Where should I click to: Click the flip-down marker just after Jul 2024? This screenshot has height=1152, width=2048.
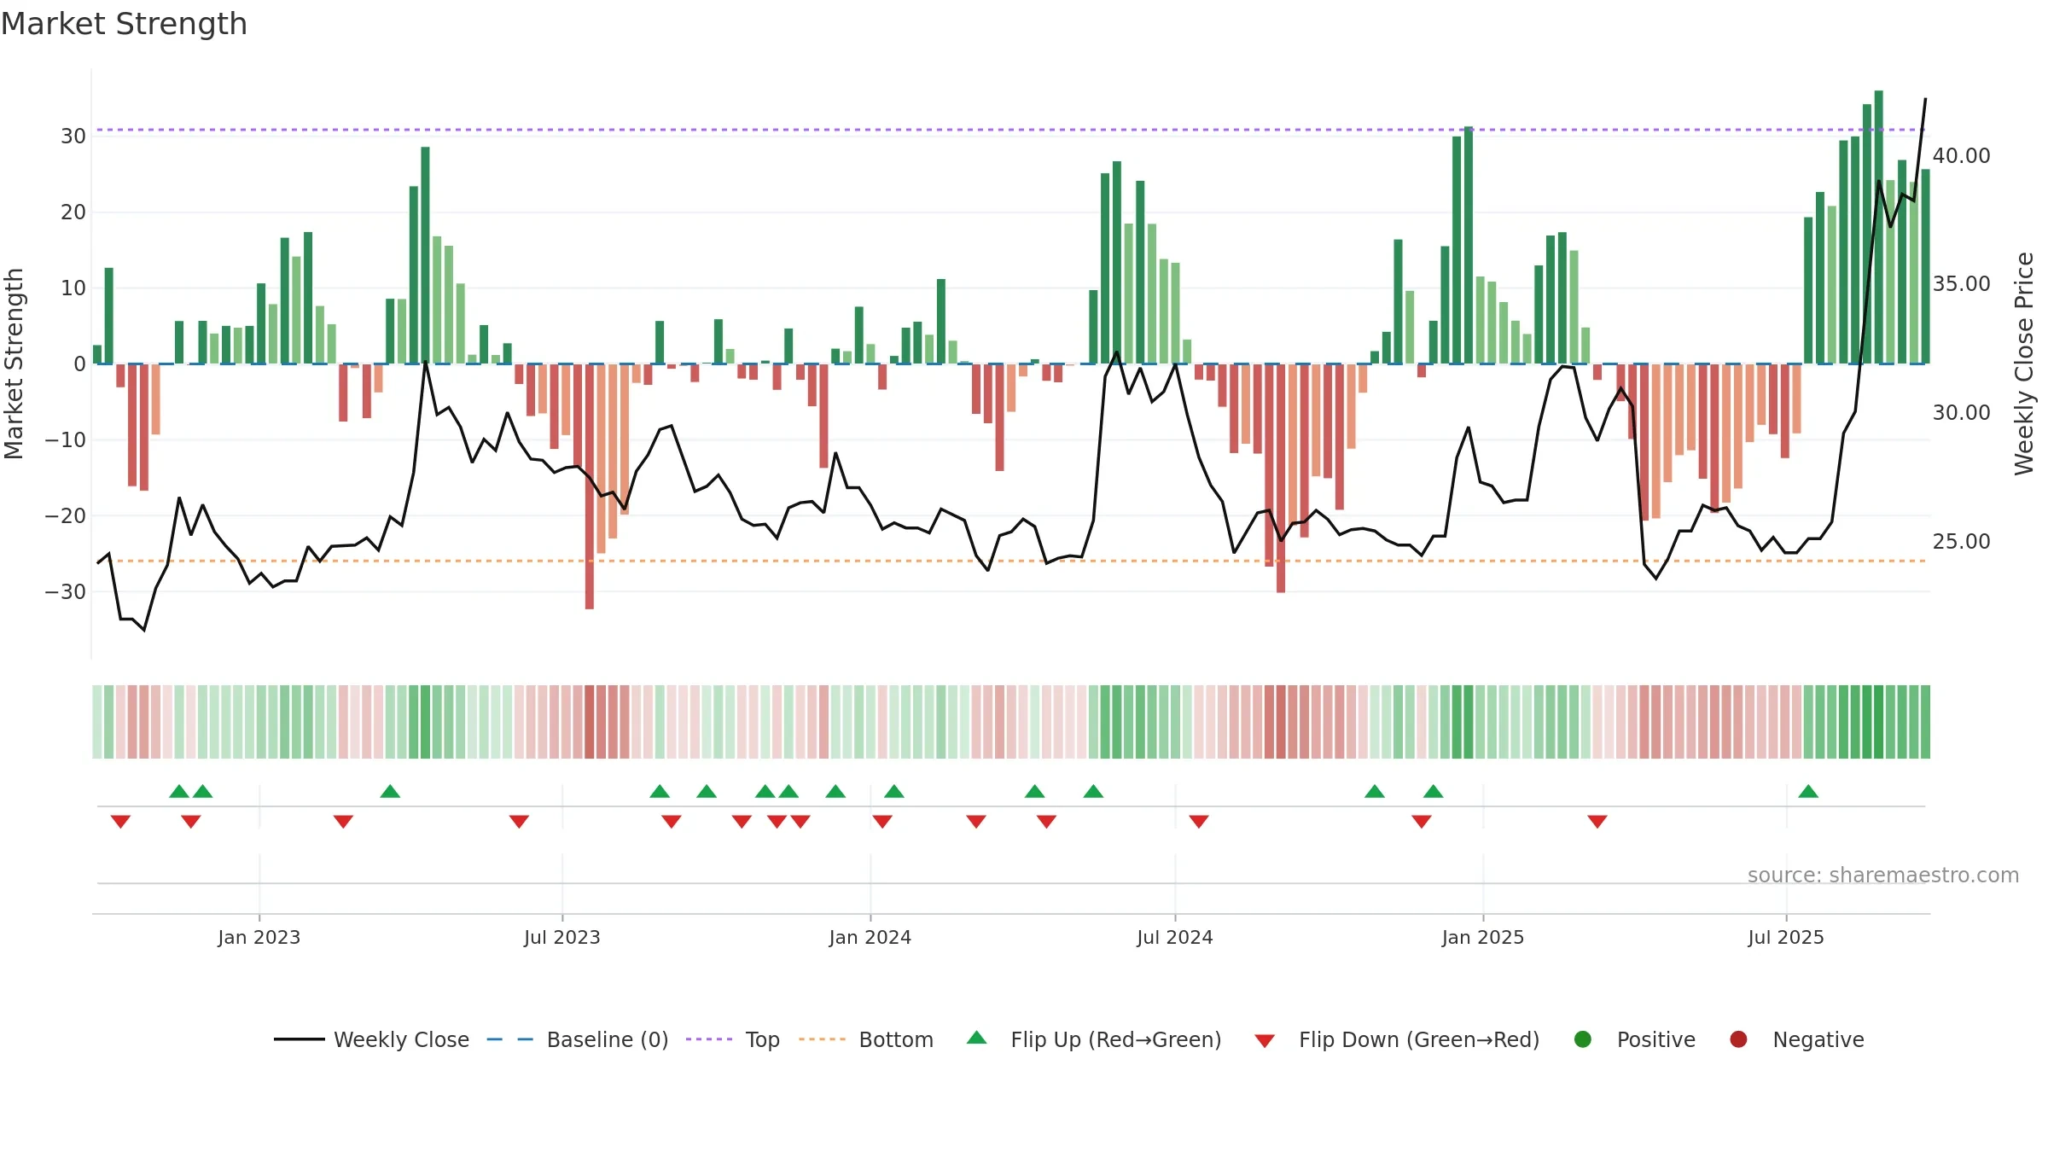click(x=1199, y=822)
